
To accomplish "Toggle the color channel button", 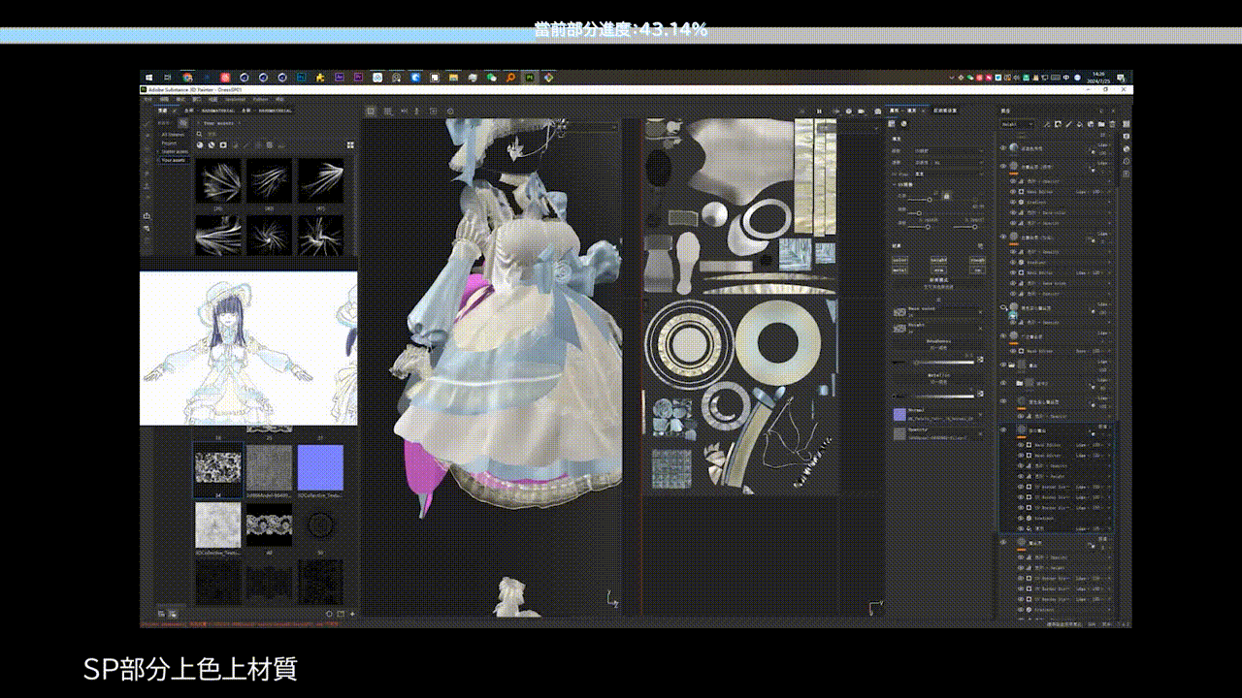I will tap(899, 260).
